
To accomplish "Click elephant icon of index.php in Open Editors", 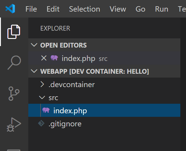I will (54, 58).
